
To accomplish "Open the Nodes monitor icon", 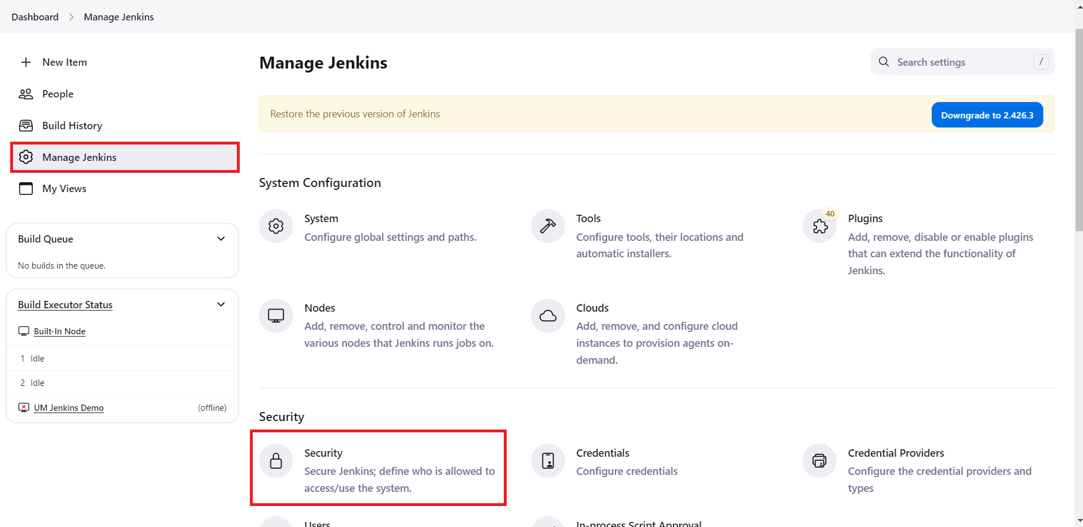I will [276, 316].
